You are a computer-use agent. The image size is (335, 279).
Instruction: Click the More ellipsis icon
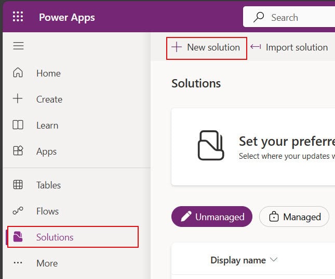tap(18, 262)
